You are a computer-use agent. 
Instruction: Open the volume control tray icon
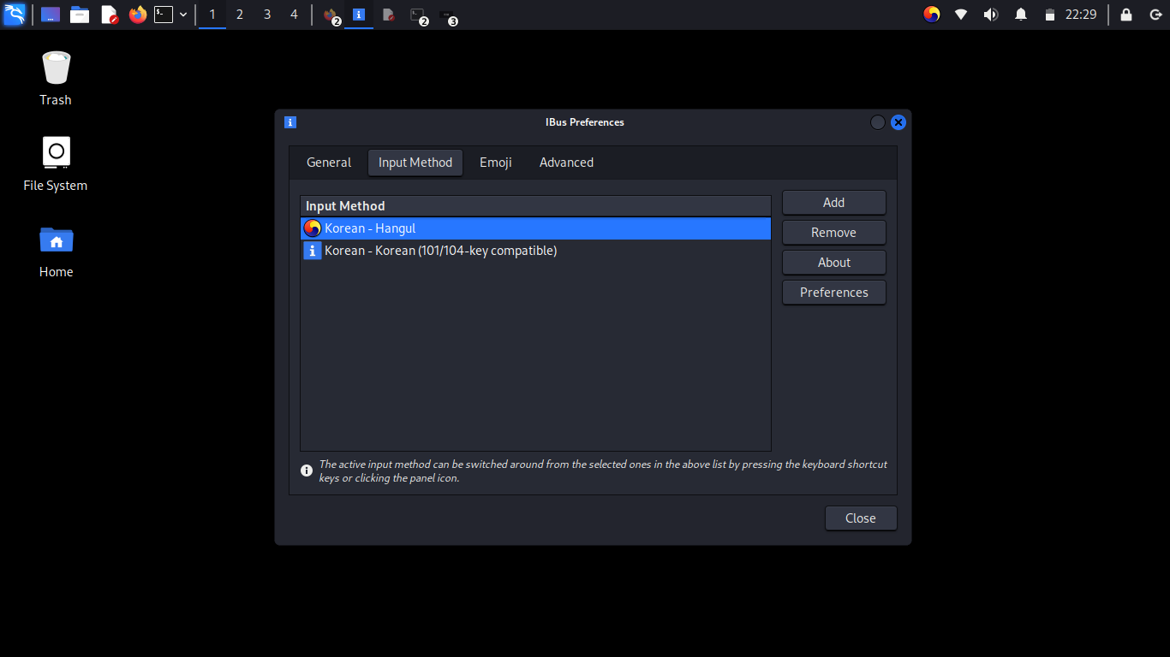[991, 15]
